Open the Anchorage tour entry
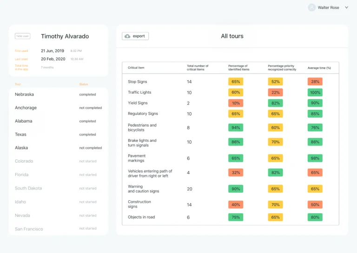Screen dimensions: 357x253 click(x=26, y=108)
